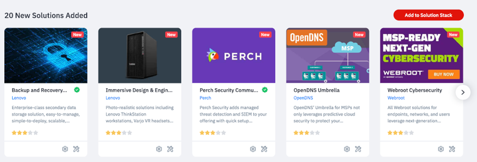Image resolution: width=477 pixels, height=162 pixels.
Task: Open settings gear on Immersive Design card
Action: coord(159,149)
